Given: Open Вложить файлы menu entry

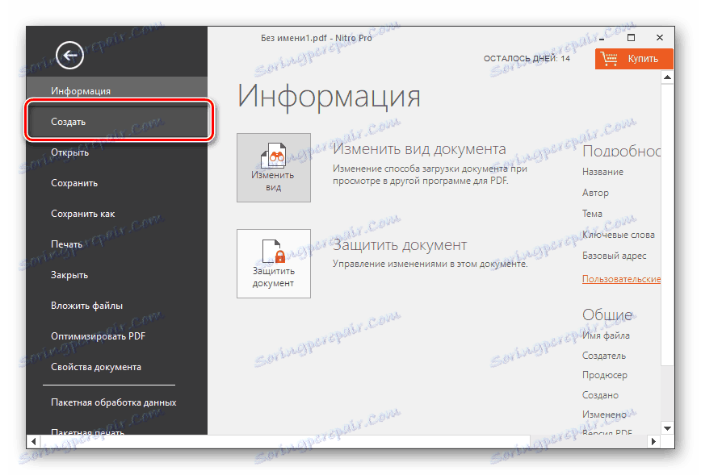Looking at the screenshot, I should [x=116, y=306].
